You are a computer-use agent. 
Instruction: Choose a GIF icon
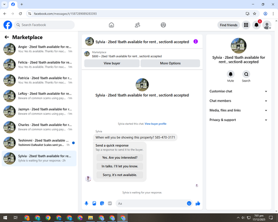pos(110,204)
